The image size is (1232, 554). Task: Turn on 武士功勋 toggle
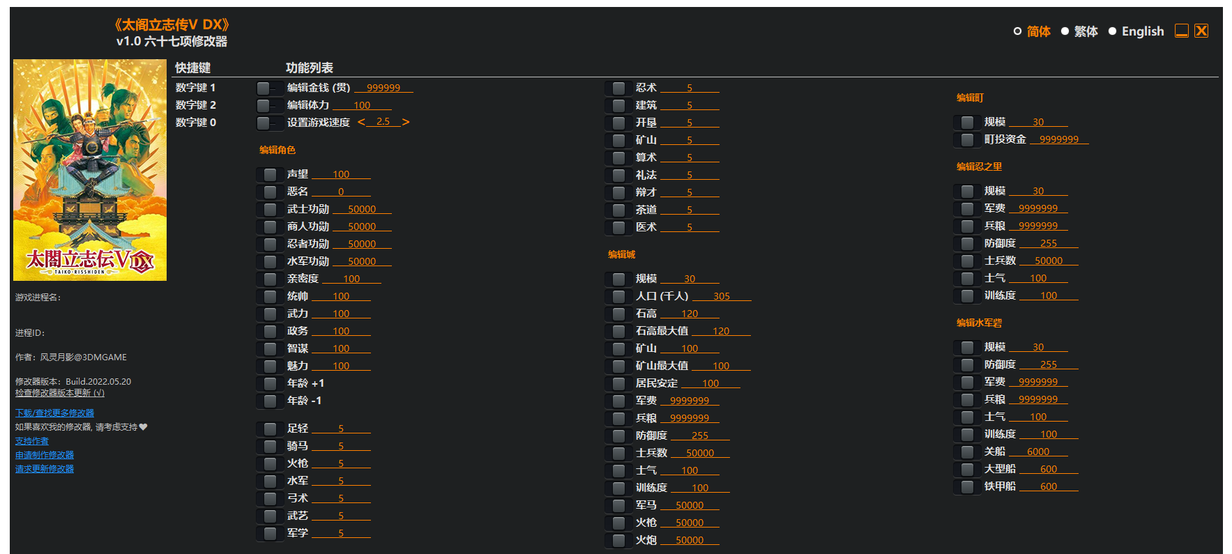coord(268,209)
